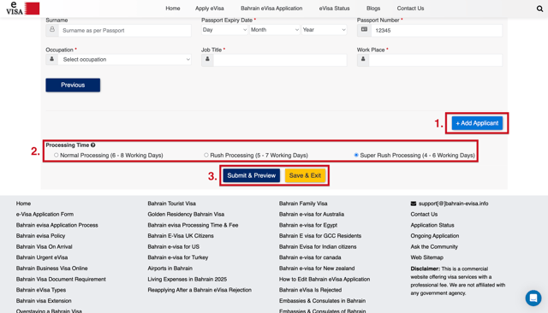Click the user icon beside Occupation dropdown

point(51,59)
